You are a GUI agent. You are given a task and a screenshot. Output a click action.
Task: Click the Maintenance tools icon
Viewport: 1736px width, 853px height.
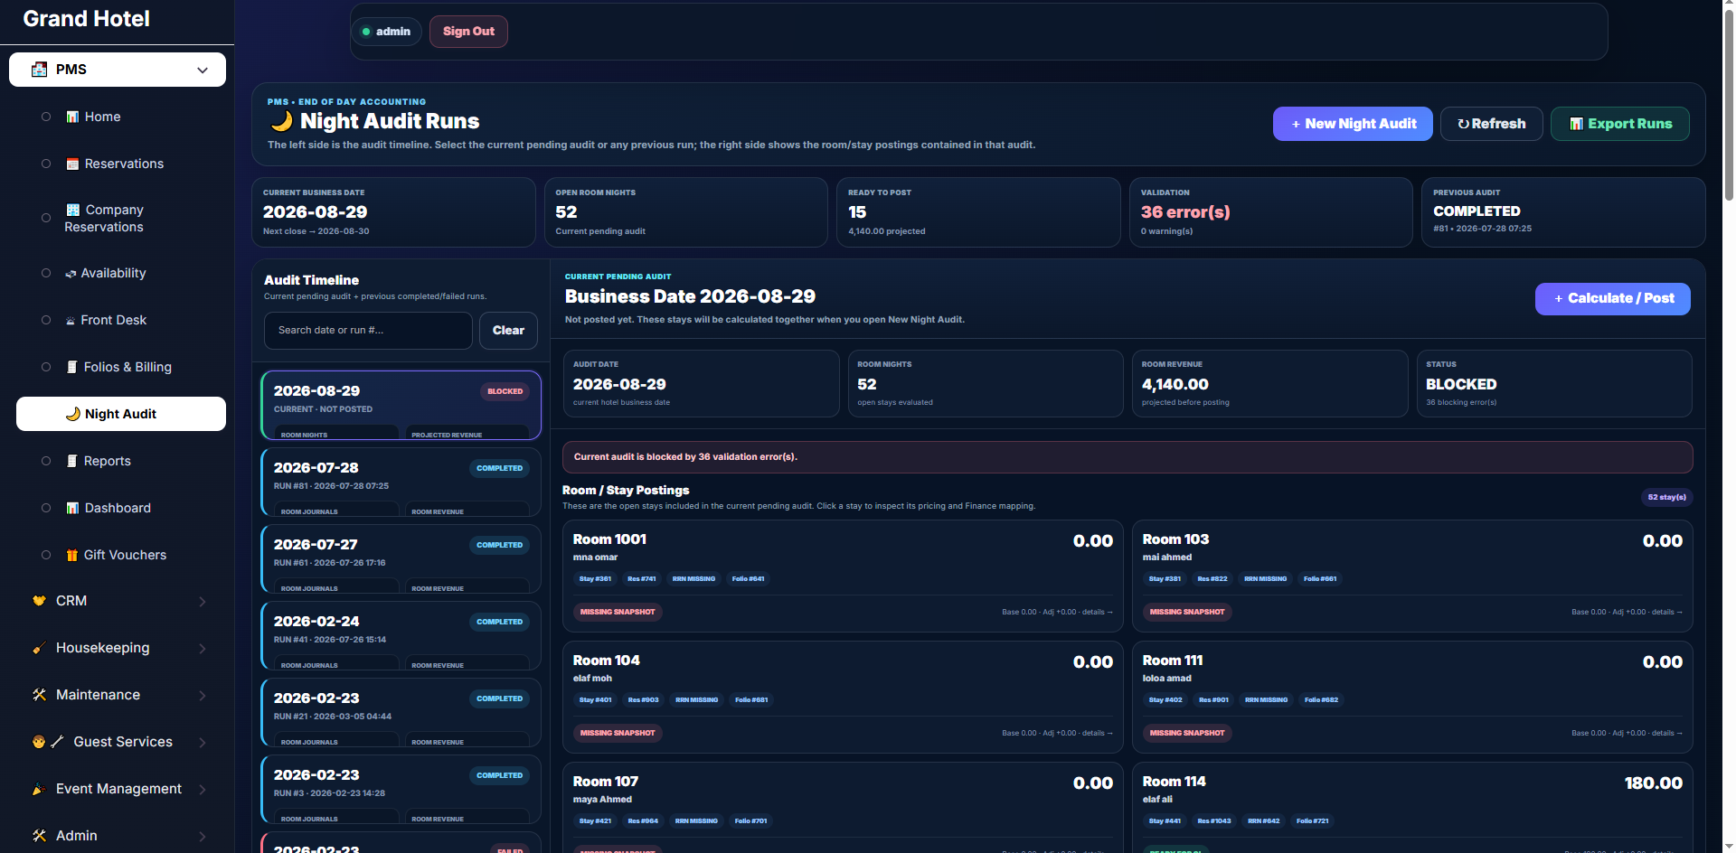(39, 695)
